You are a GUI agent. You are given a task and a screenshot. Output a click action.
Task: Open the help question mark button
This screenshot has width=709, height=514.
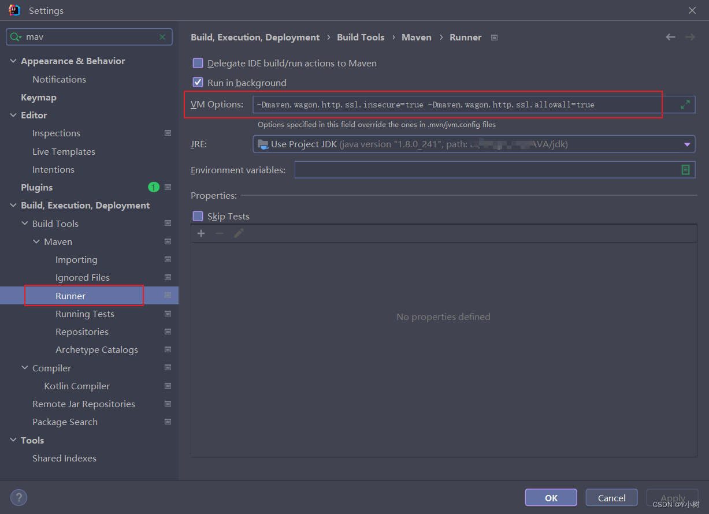(x=18, y=497)
